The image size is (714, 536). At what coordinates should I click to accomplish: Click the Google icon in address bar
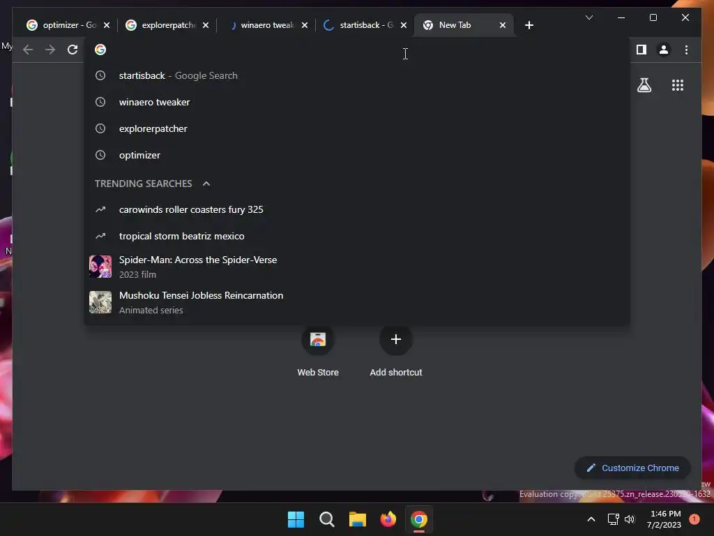[x=100, y=50]
